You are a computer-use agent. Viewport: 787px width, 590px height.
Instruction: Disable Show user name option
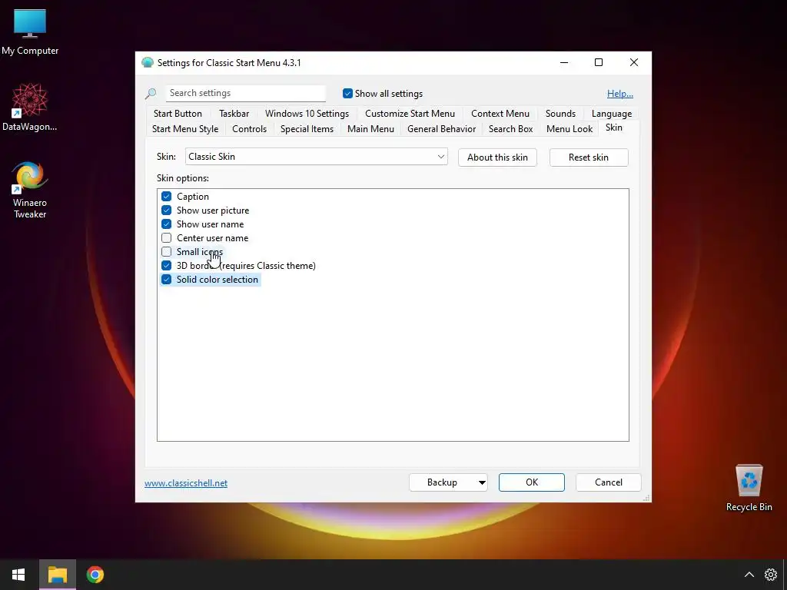click(x=166, y=224)
